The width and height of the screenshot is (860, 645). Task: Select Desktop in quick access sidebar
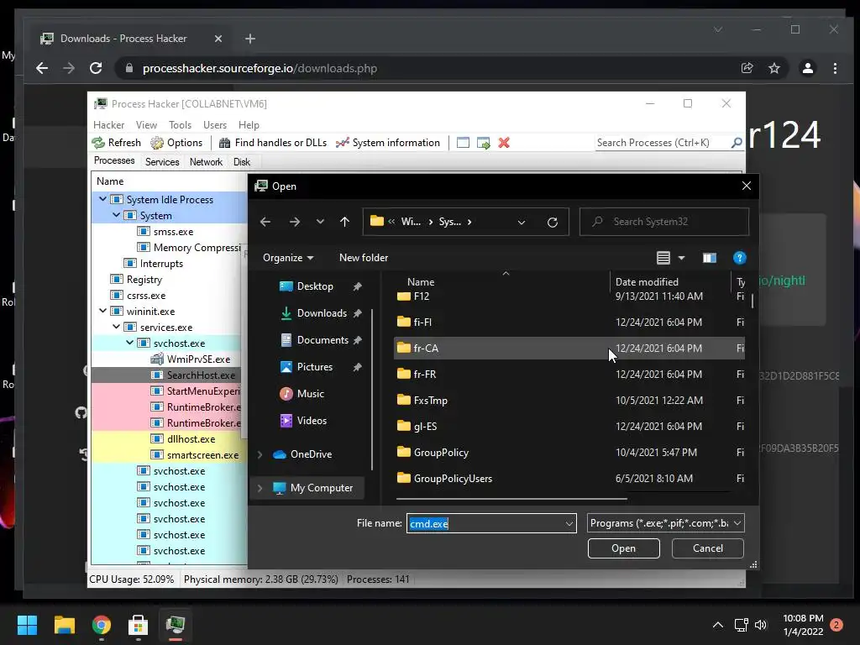pyautogui.click(x=315, y=286)
